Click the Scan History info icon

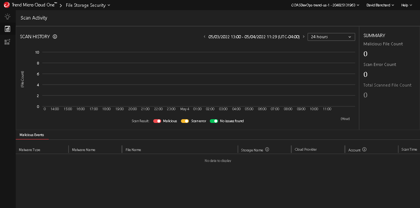(55, 37)
